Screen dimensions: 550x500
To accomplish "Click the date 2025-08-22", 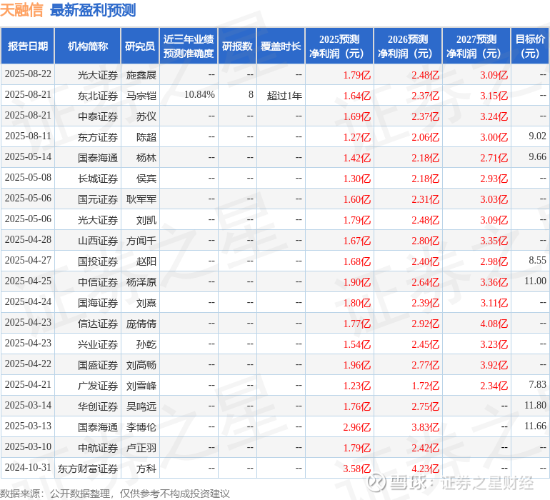I will tap(28, 74).
